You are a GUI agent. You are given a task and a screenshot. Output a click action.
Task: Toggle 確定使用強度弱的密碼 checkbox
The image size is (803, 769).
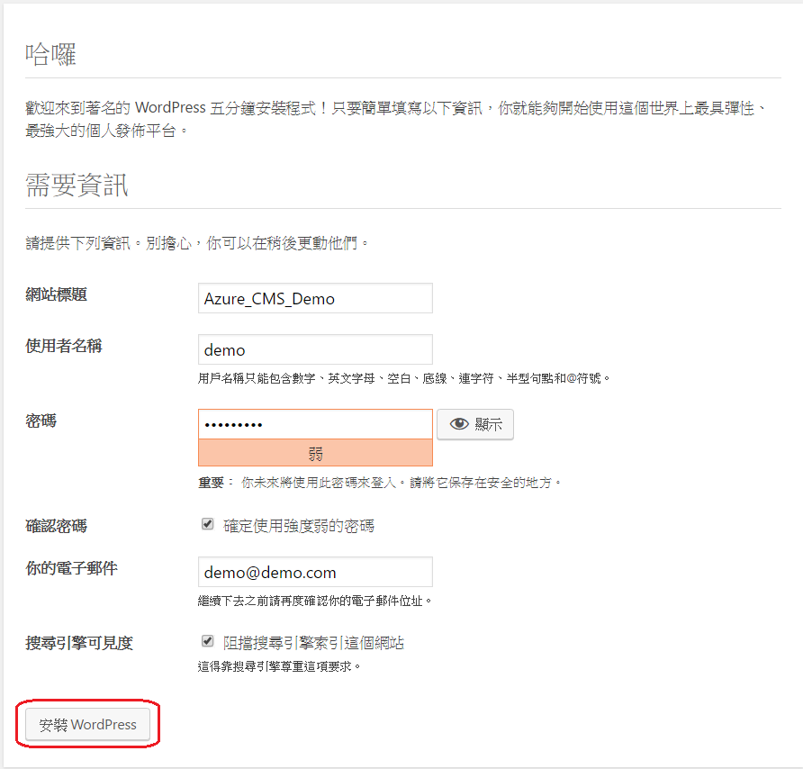(x=207, y=524)
